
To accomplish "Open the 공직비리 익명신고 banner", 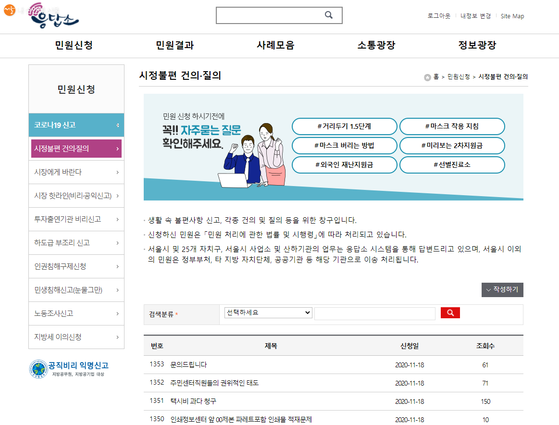I will coord(69,368).
